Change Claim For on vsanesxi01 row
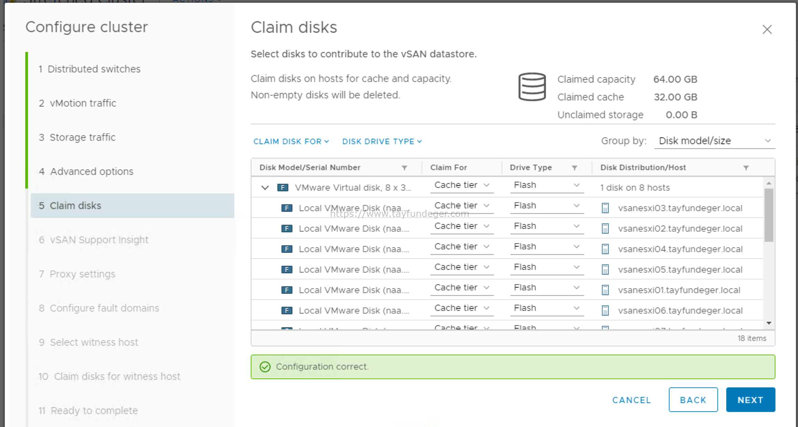The height and width of the screenshot is (427, 798). click(x=462, y=288)
